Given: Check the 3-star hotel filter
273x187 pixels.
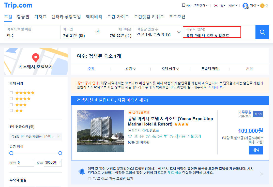Looking at the screenshot, I should point(11,104).
